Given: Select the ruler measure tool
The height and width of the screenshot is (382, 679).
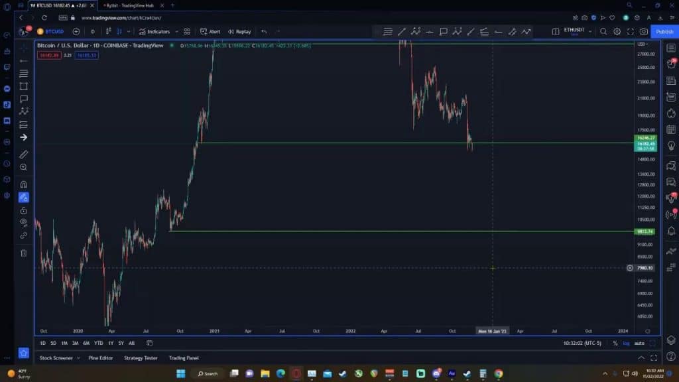Looking at the screenshot, I should coord(23,154).
